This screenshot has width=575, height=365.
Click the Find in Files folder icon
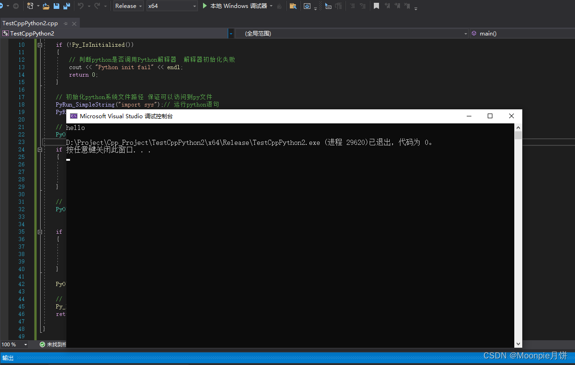click(293, 6)
